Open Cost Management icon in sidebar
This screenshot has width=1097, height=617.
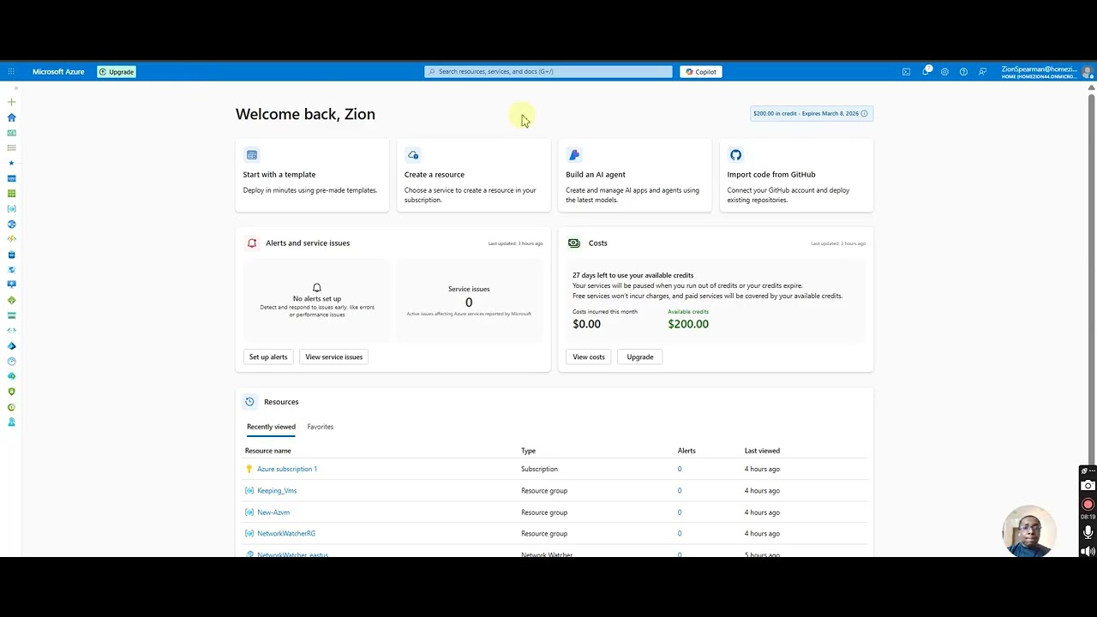11,407
